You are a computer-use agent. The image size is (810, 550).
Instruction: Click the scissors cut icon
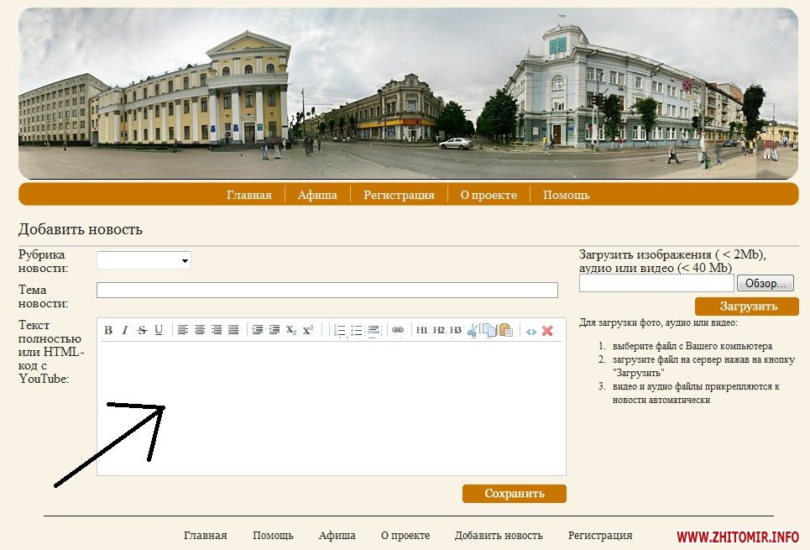click(x=473, y=330)
